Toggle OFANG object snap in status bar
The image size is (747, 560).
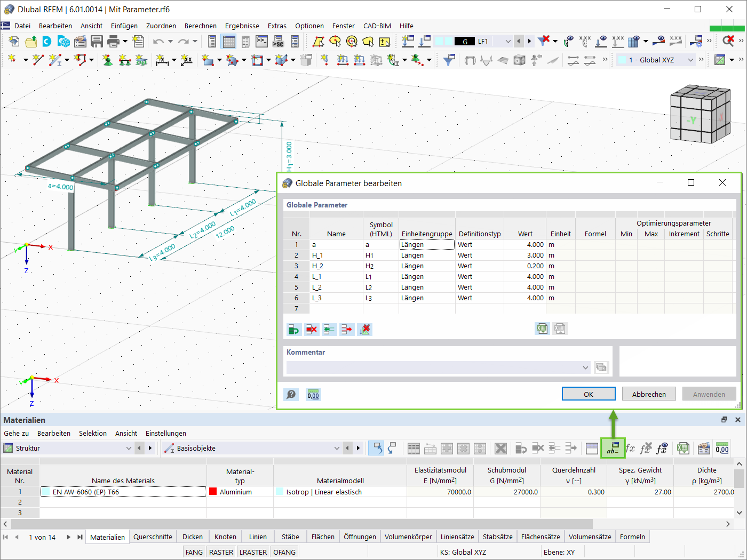(284, 552)
